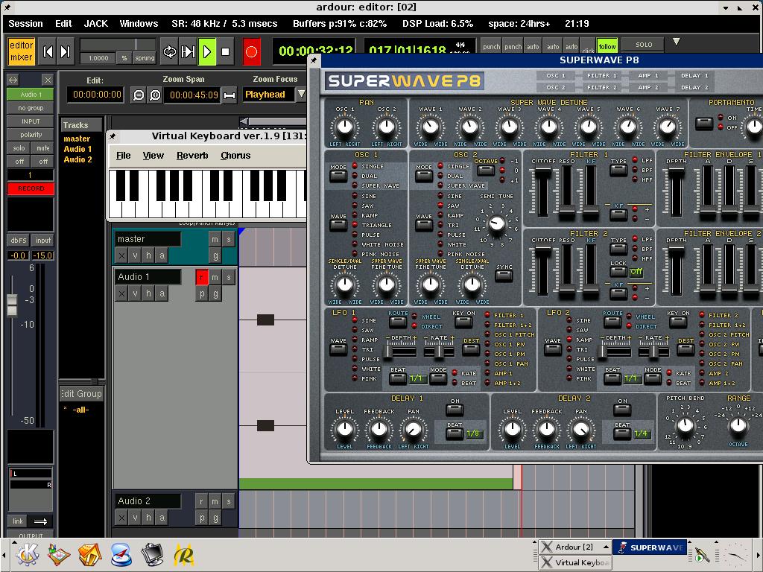This screenshot has width=763, height=572.
Task: Jump playhead to session start
Action: click(48, 52)
